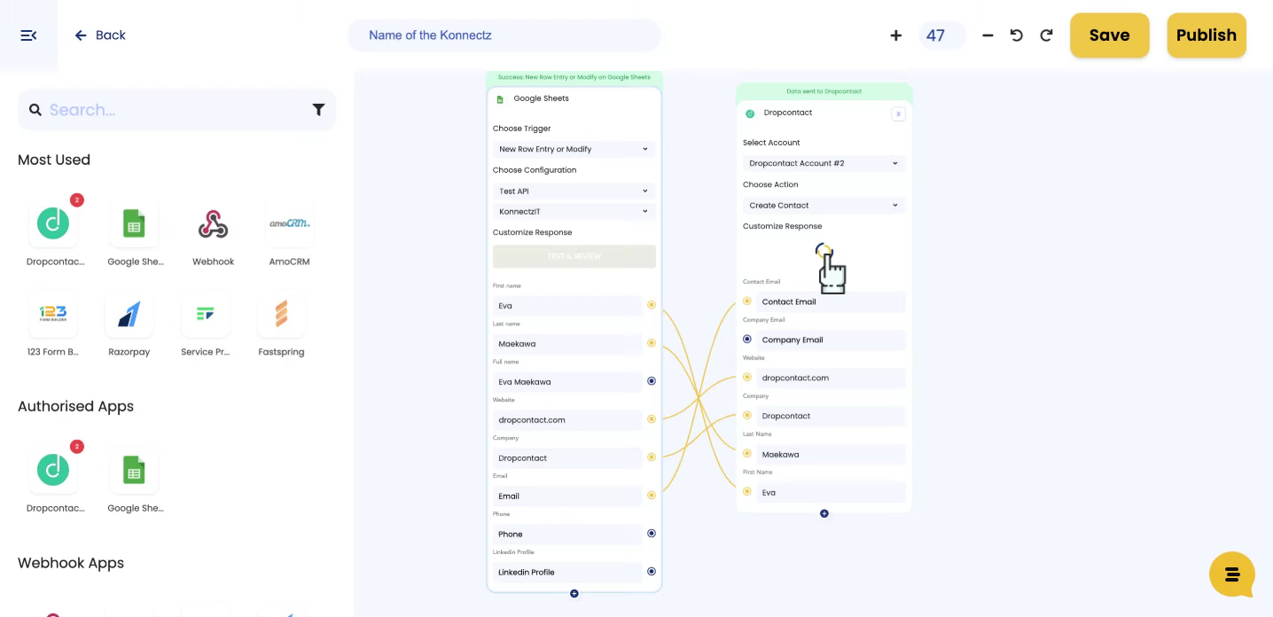
Task: Choose the 123 Form Builder app
Action: pos(53,314)
